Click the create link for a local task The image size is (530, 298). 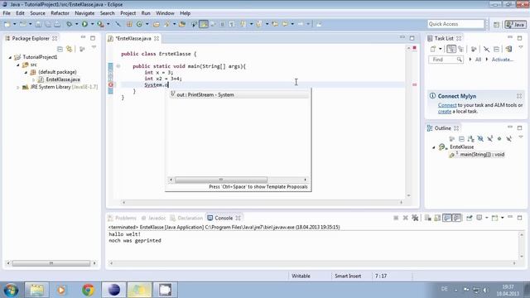pos(445,111)
